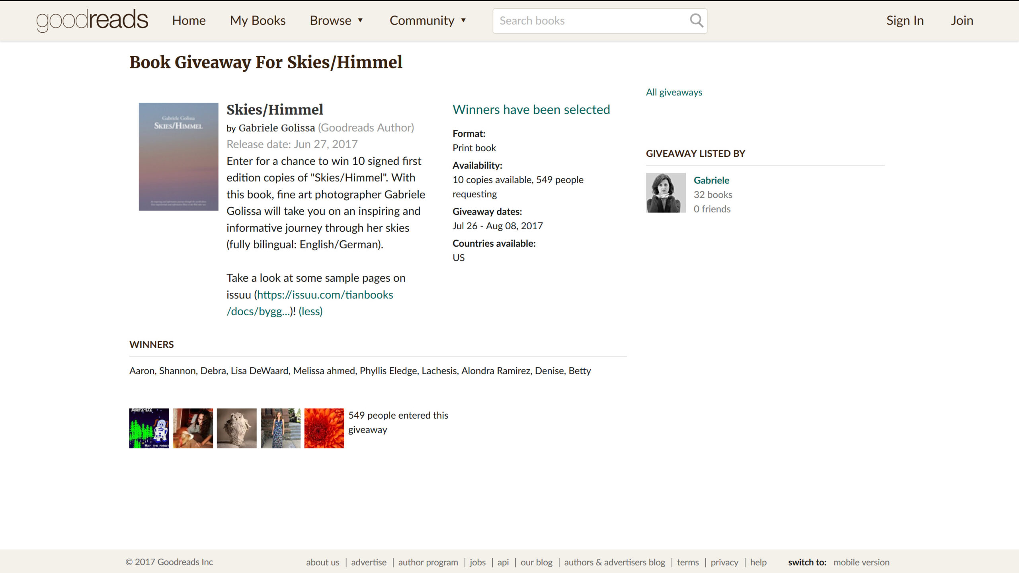The width and height of the screenshot is (1019, 573).
Task: Open the terms footer link
Action: pos(687,562)
